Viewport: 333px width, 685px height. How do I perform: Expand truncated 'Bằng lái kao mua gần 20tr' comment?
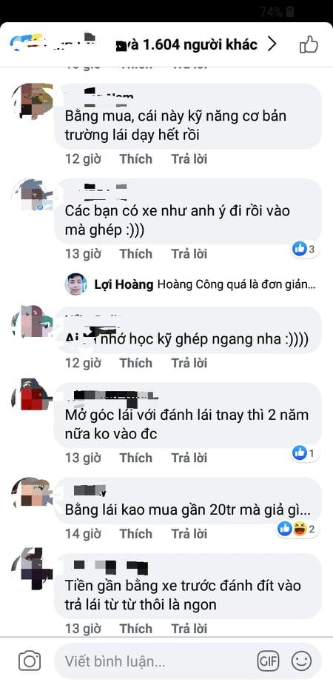point(188,509)
